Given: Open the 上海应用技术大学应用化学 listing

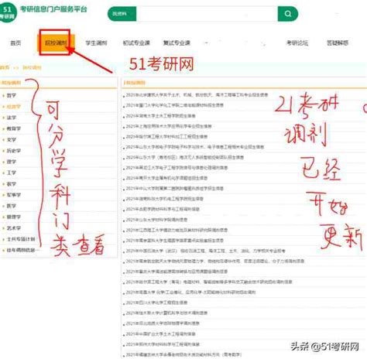Looking at the screenshot, I should click(x=169, y=126).
